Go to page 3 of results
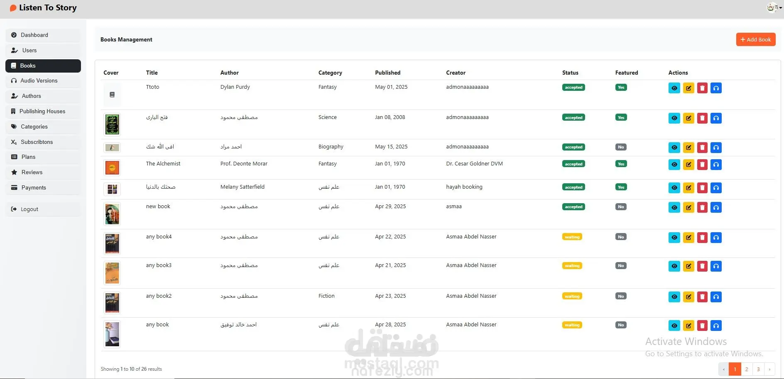 click(758, 369)
